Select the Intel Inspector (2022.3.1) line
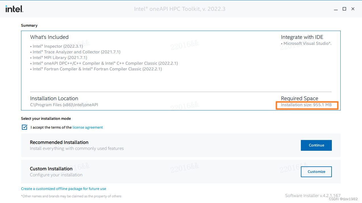Image resolution: width=362 pixels, height=203 pixels. [57, 46]
